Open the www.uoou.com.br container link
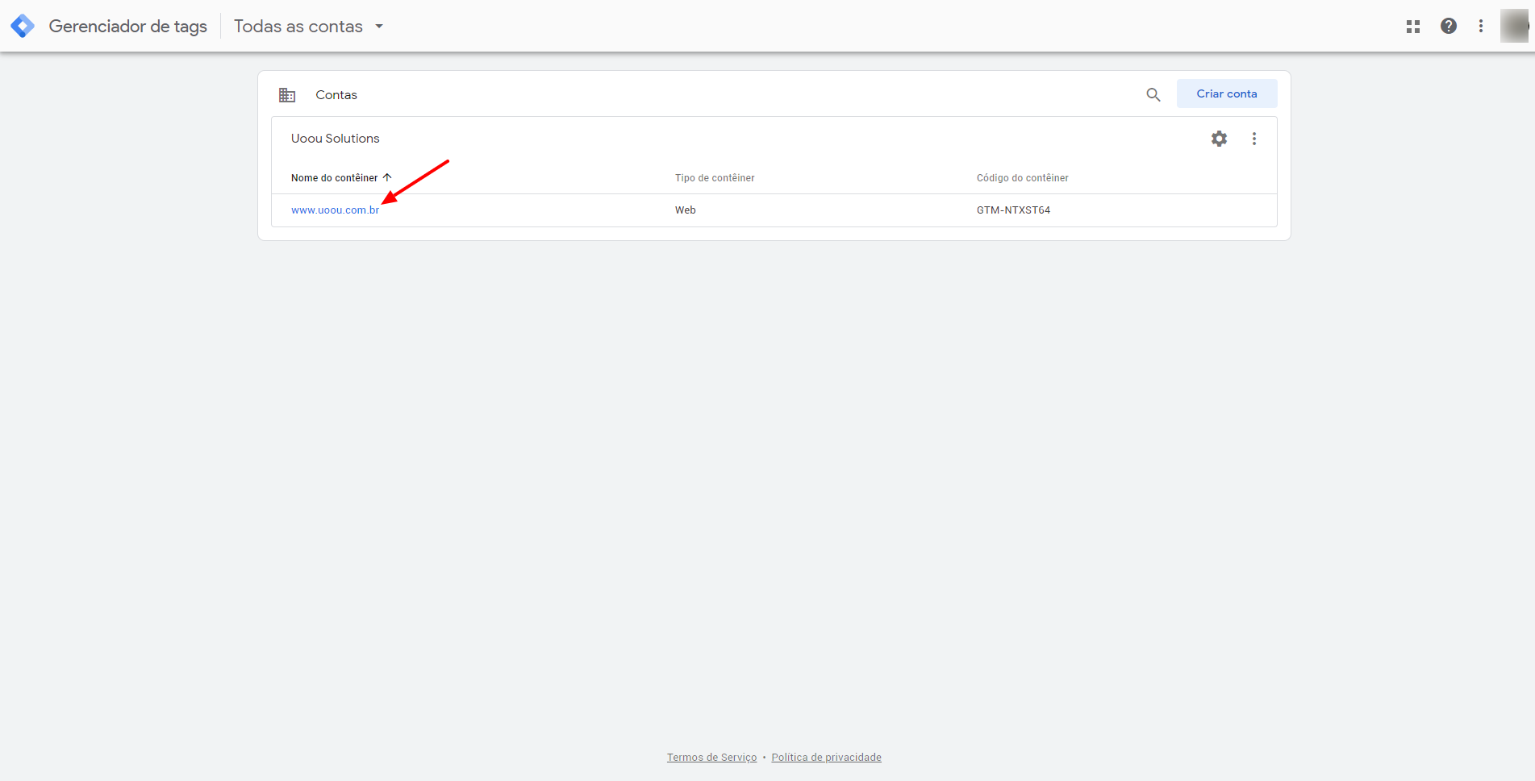 (x=335, y=210)
